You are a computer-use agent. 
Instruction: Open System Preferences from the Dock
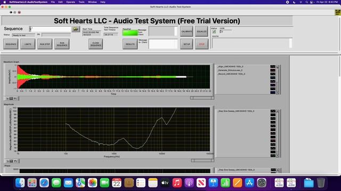pyautogui.click(x=262, y=183)
